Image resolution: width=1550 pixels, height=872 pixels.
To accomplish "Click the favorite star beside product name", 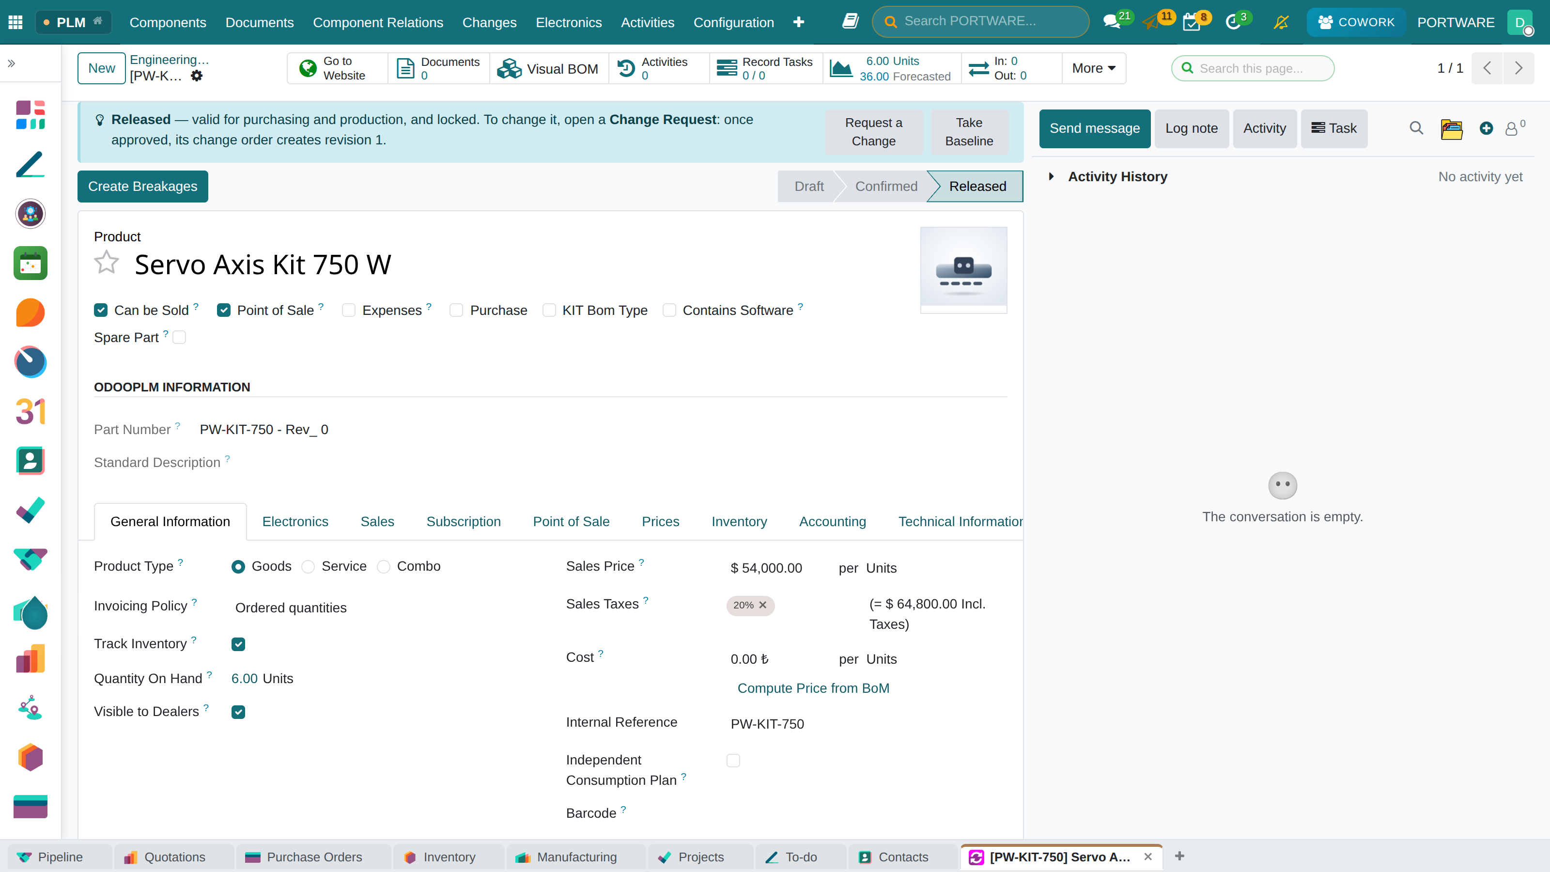I will tap(107, 263).
